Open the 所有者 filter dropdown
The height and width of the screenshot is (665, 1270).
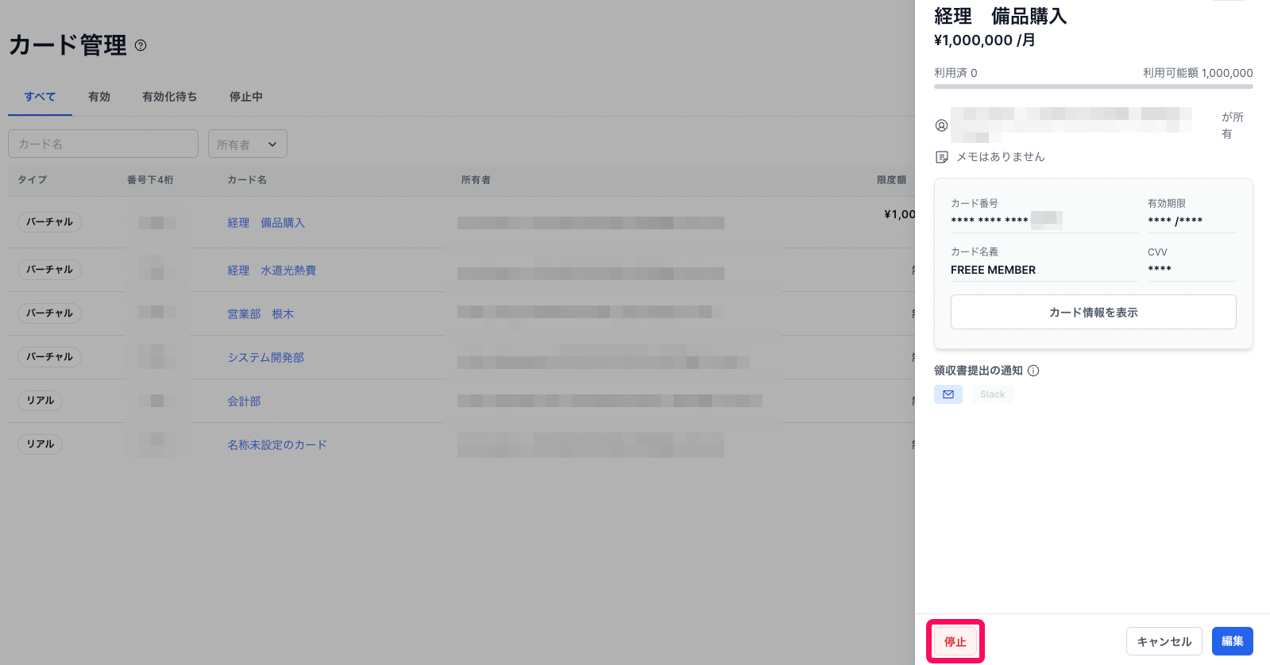248,144
